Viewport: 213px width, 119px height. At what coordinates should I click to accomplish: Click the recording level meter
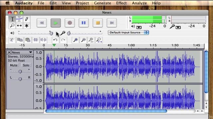(189, 19)
